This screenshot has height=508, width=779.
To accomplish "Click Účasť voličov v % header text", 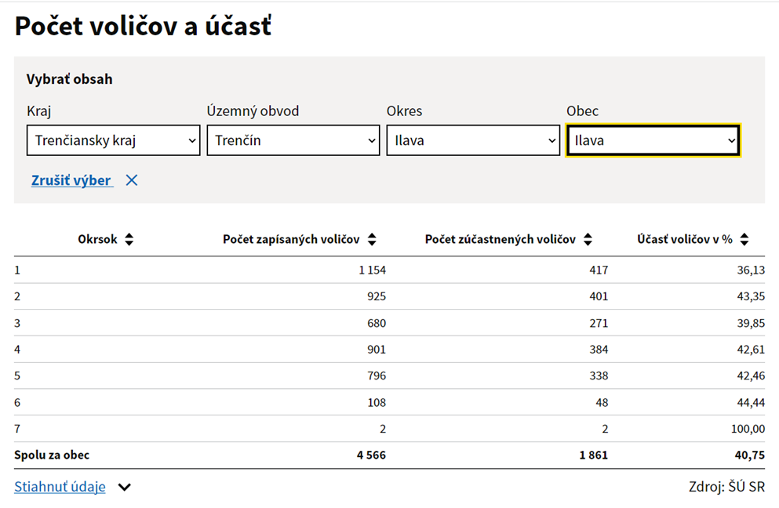I will (x=684, y=240).
